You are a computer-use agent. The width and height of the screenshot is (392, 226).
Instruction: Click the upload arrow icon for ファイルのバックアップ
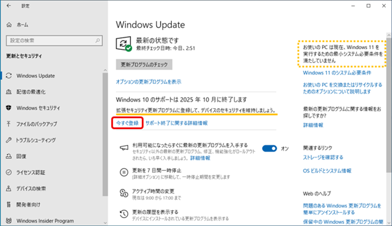coord(9,124)
